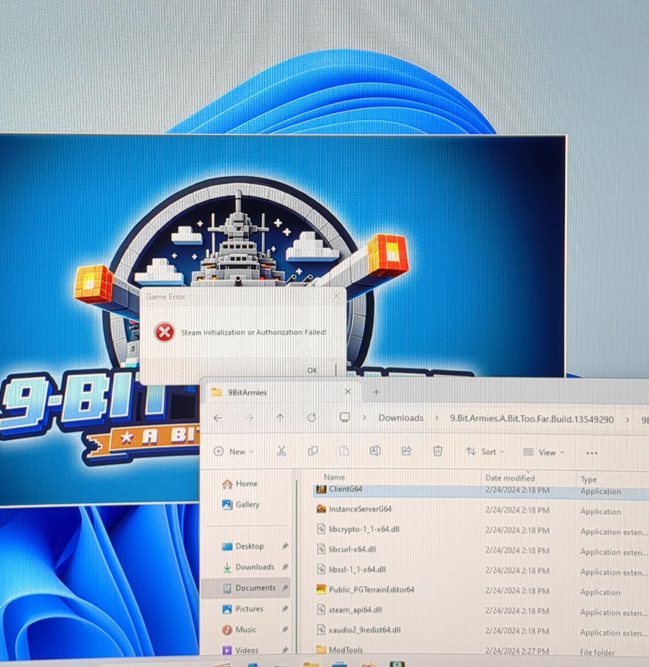Open Gallery in navigation pane
Viewport: 649px width, 667px height.
tap(247, 505)
